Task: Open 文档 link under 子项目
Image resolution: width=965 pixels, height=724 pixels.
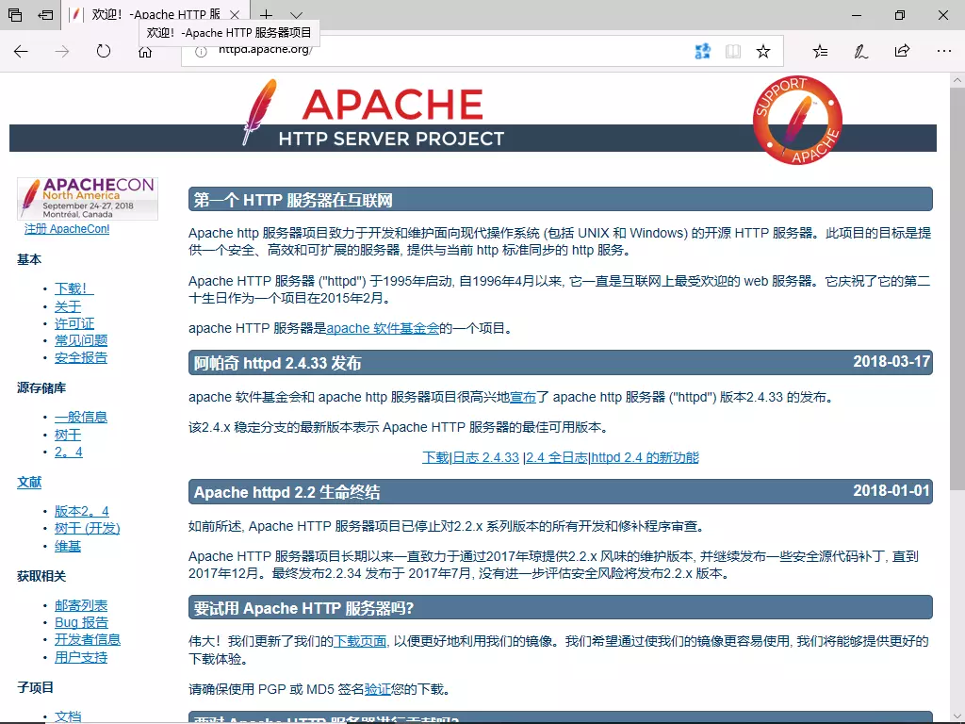Action: coord(68,716)
